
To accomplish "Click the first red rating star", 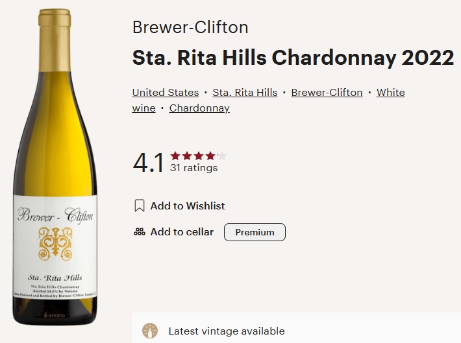I will point(175,156).
